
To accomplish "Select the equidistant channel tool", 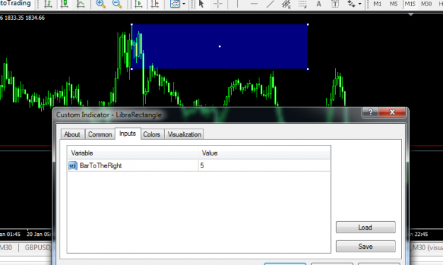I will click(x=286, y=4).
